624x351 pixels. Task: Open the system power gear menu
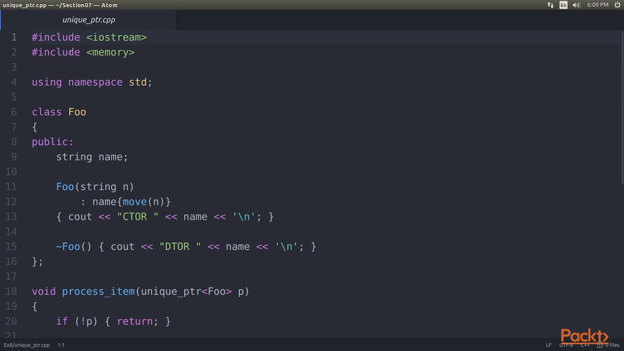point(617,5)
